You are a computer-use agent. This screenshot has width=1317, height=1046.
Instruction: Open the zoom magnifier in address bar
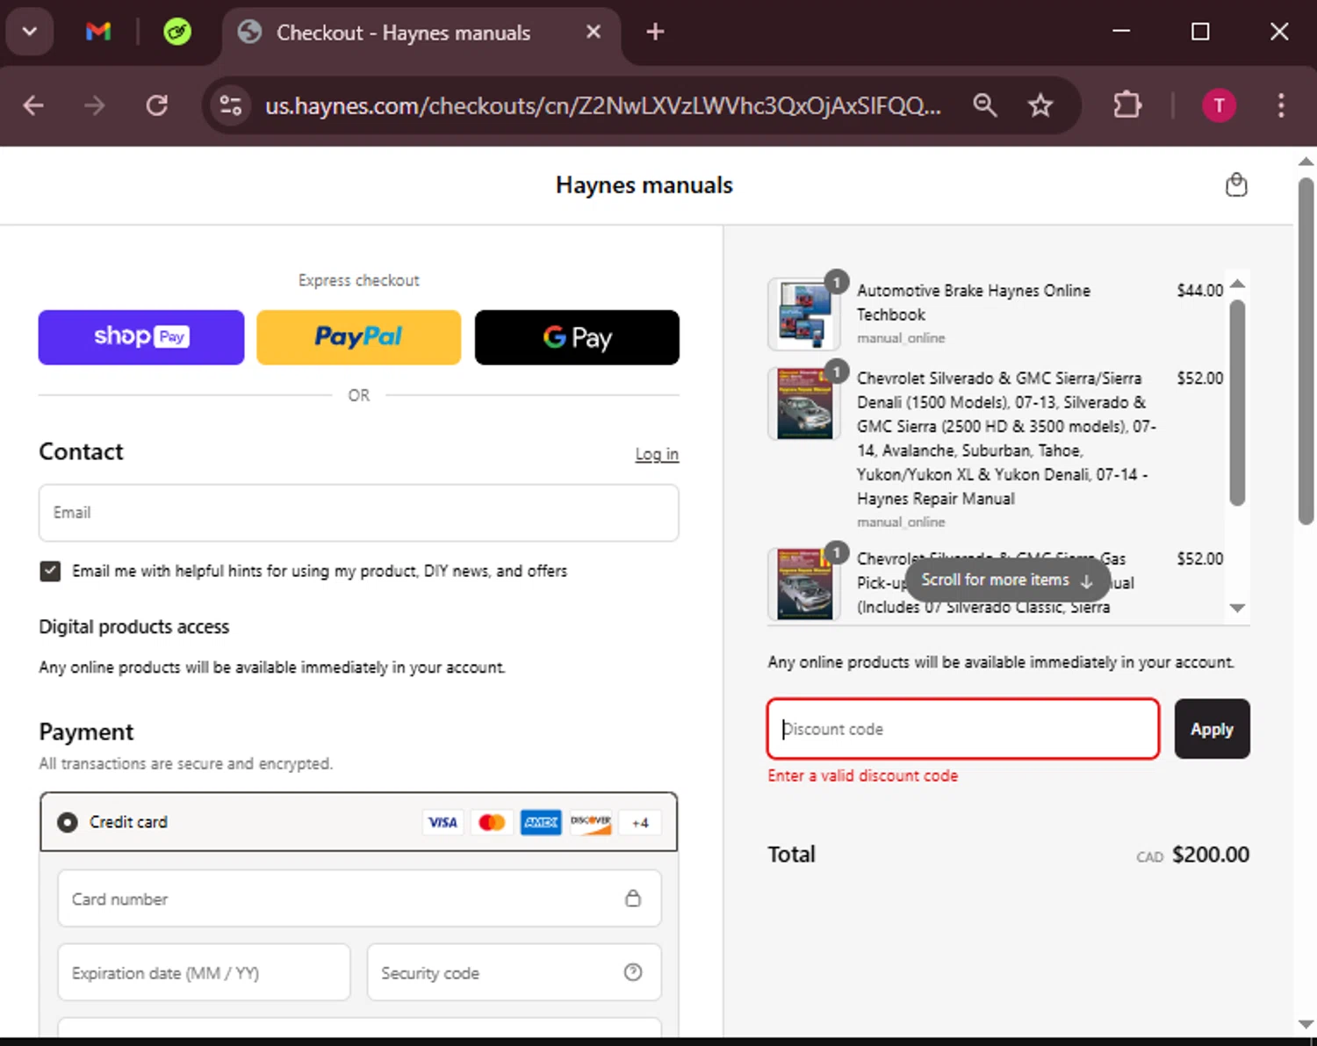pos(985,105)
